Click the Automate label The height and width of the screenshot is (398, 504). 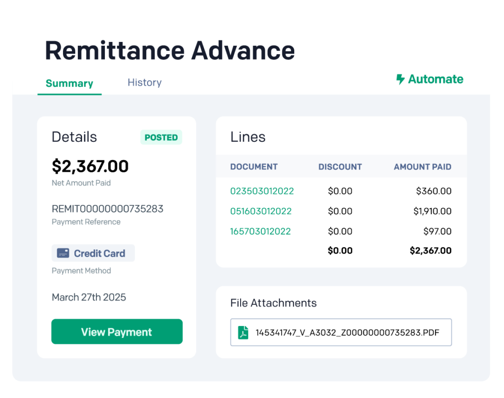435,79
